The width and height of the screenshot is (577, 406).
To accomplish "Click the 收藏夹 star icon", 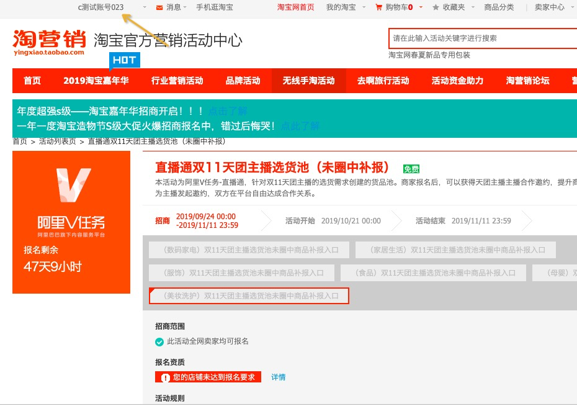I will click(x=436, y=7).
